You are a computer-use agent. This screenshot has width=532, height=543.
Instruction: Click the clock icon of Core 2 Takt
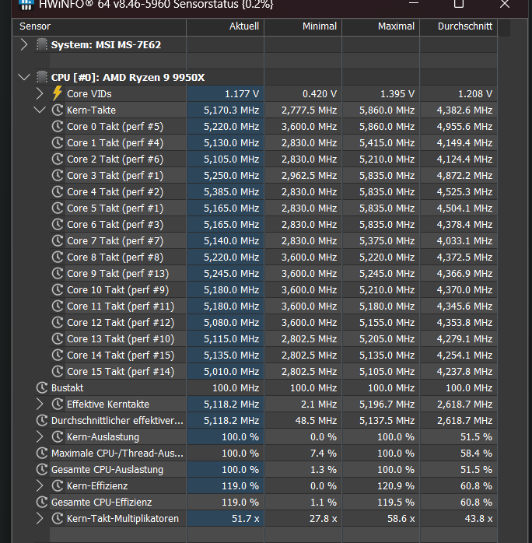click(x=57, y=159)
